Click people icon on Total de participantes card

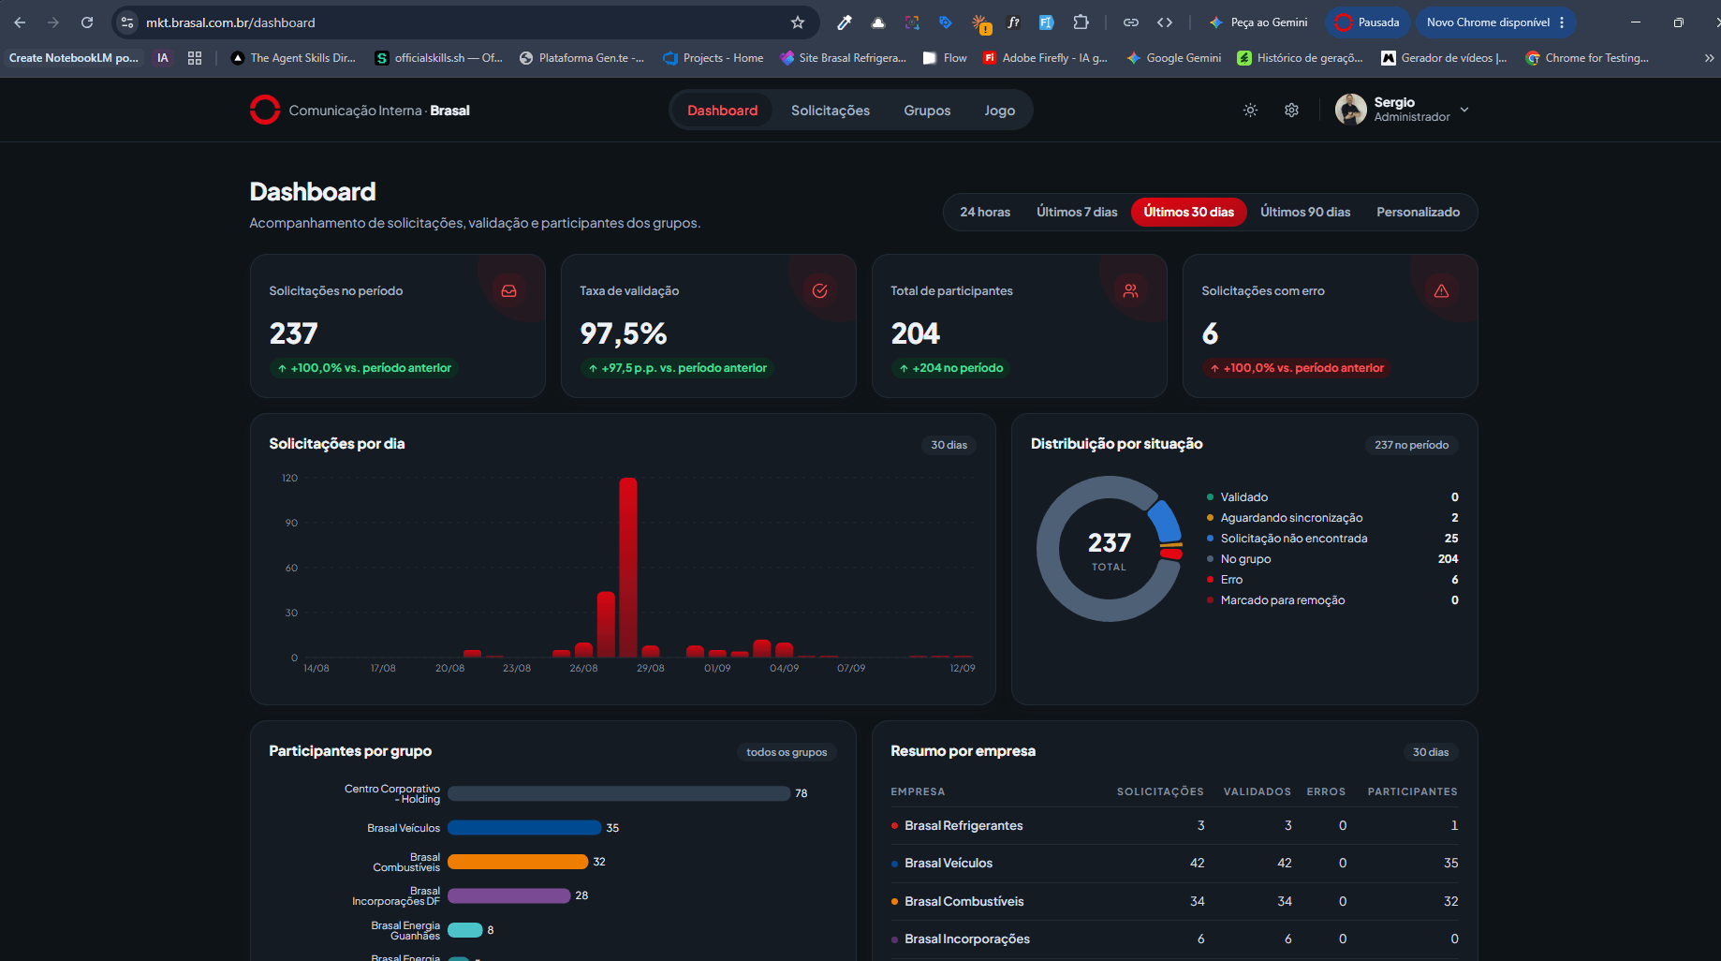pyautogui.click(x=1130, y=291)
